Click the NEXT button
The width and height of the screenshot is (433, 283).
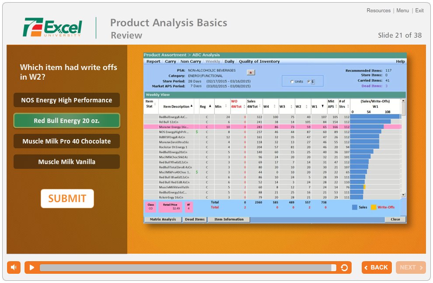click(411, 267)
